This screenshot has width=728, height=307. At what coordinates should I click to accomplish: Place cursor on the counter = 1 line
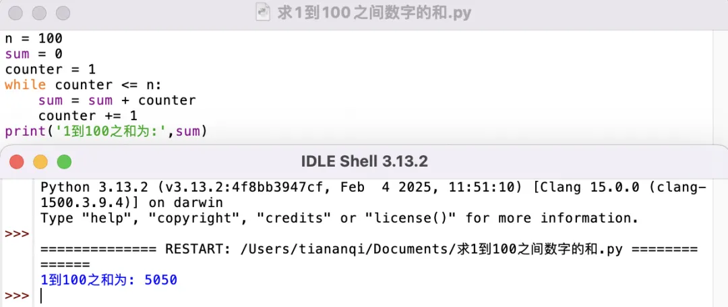click(50, 69)
